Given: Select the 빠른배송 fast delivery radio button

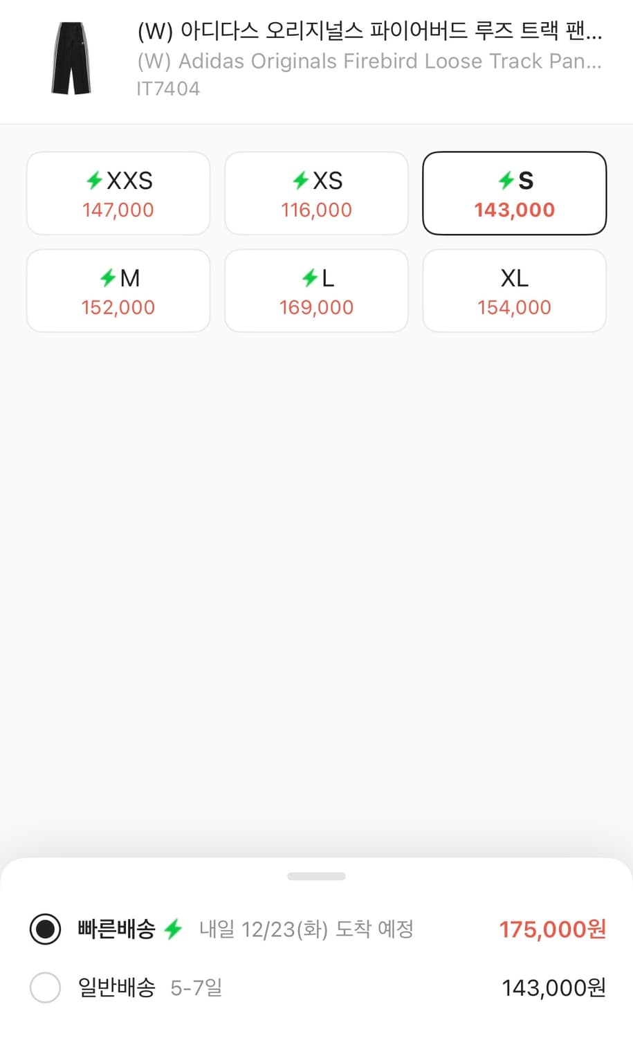Looking at the screenshot, I should 46,929.
